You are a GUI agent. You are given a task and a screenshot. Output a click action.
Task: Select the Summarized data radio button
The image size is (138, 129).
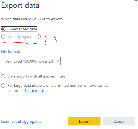coord(3,29)
